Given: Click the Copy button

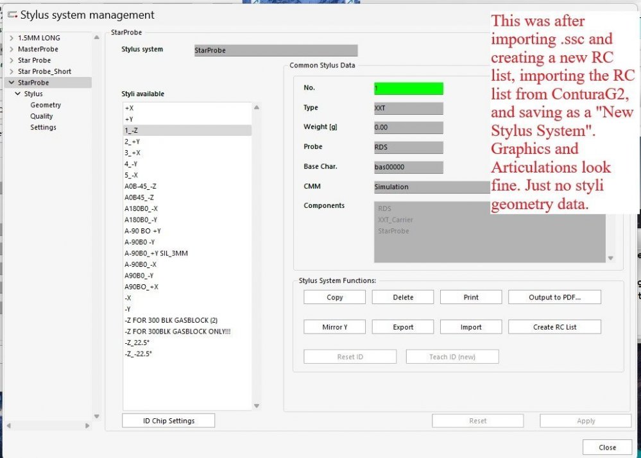Looking at the screenshot, I should tap(334, 296).
